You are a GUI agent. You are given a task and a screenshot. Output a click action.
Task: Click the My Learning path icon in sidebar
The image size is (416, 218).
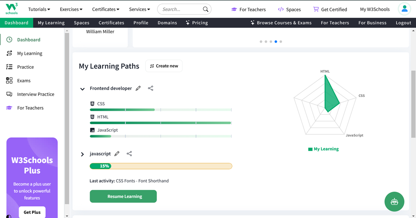tap(9, 53)
